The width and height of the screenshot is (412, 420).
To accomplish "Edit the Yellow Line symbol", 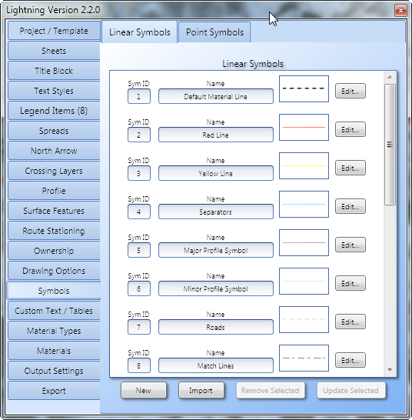I will tap(351, 168).
